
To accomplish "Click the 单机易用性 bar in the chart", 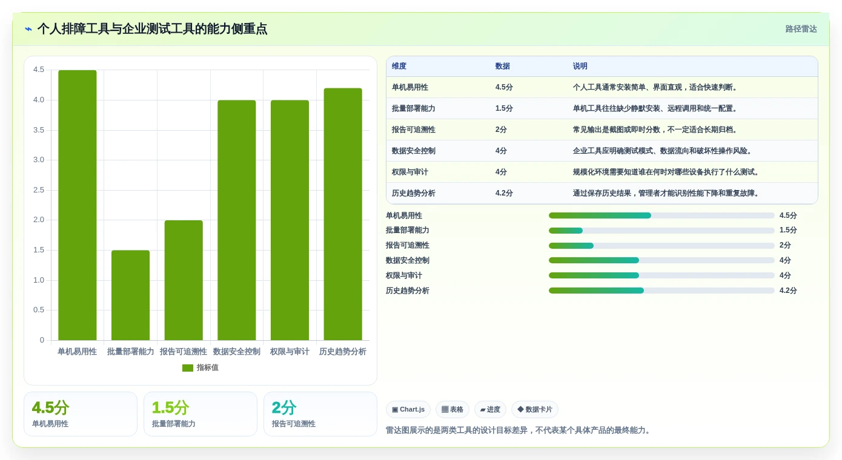I will [x=78, y=205].
